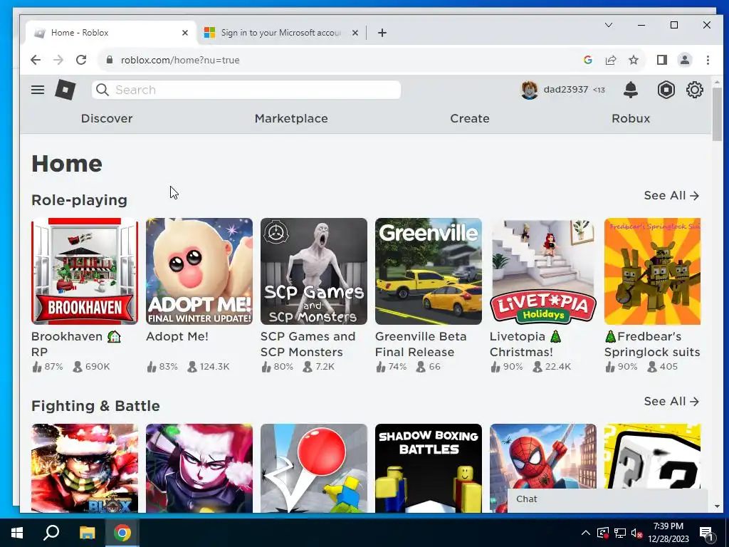This screenshot has height=547, width=729.
Task: Open Chrome profile icon
Action: point(685,60)
